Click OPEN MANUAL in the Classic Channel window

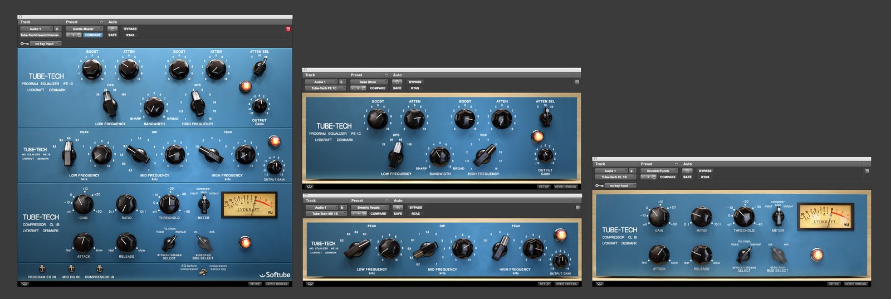[x=277, y=284]
